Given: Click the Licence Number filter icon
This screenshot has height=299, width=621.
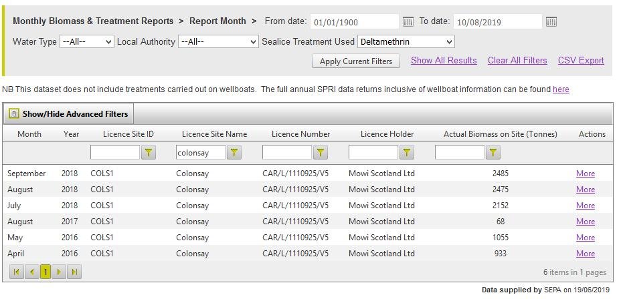Looking at the screenshot, I should (x=321, y=153).
